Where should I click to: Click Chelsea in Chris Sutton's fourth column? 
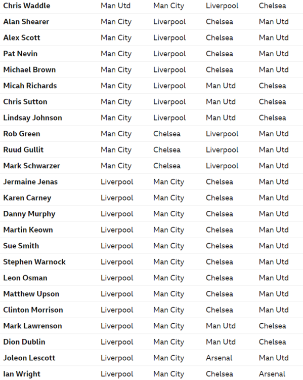272,101
